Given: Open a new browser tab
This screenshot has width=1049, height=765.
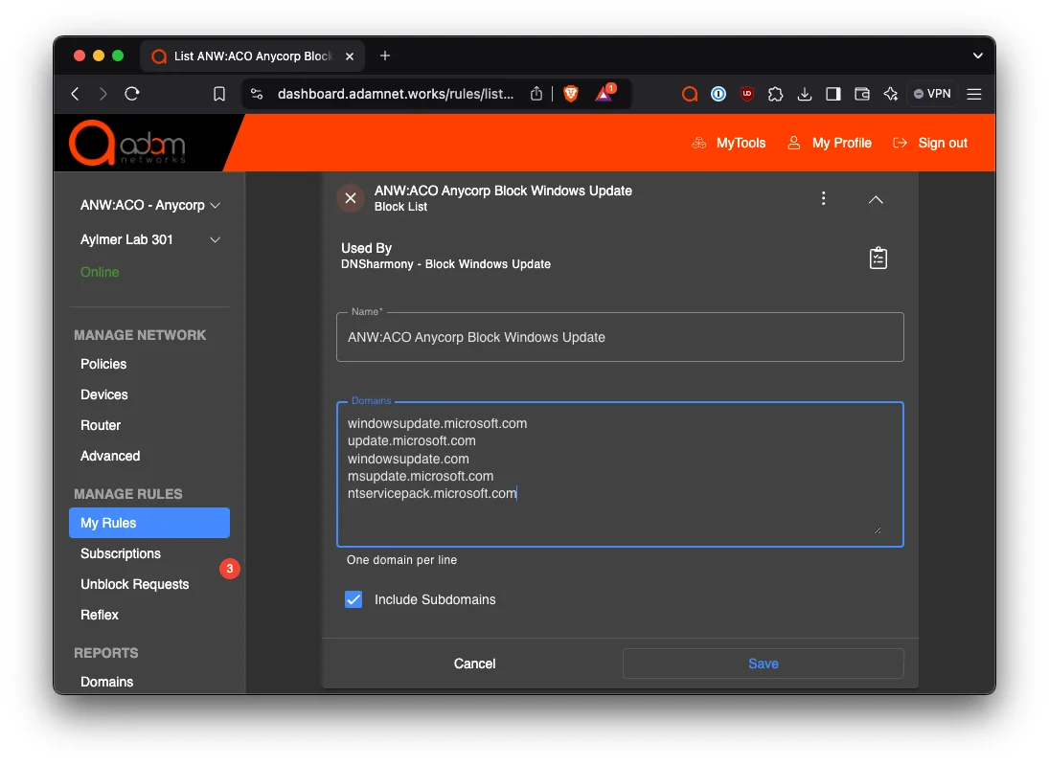Looking at the screenshot, I should (x=385, y=56).
